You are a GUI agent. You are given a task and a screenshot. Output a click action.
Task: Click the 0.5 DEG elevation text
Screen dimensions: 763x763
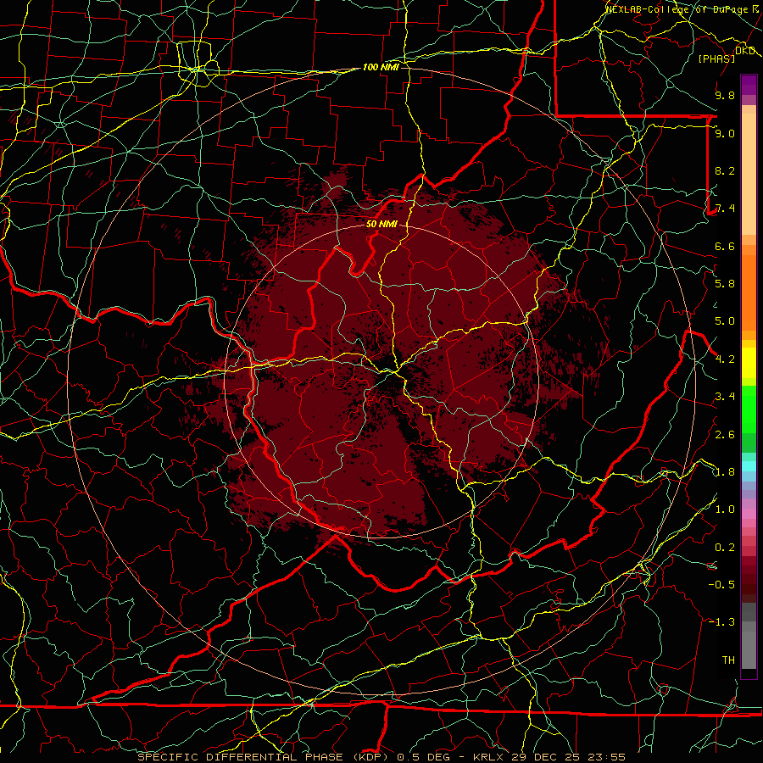click(423, 757)
